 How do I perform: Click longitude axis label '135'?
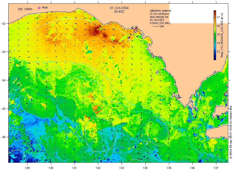click(169, 168)
